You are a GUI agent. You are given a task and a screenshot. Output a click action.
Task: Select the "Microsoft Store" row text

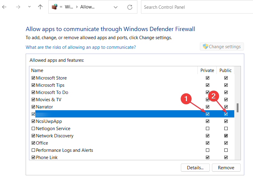pos(51,78)
